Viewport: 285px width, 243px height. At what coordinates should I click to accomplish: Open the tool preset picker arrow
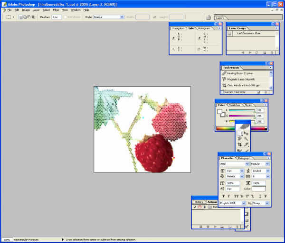(13, 17)
